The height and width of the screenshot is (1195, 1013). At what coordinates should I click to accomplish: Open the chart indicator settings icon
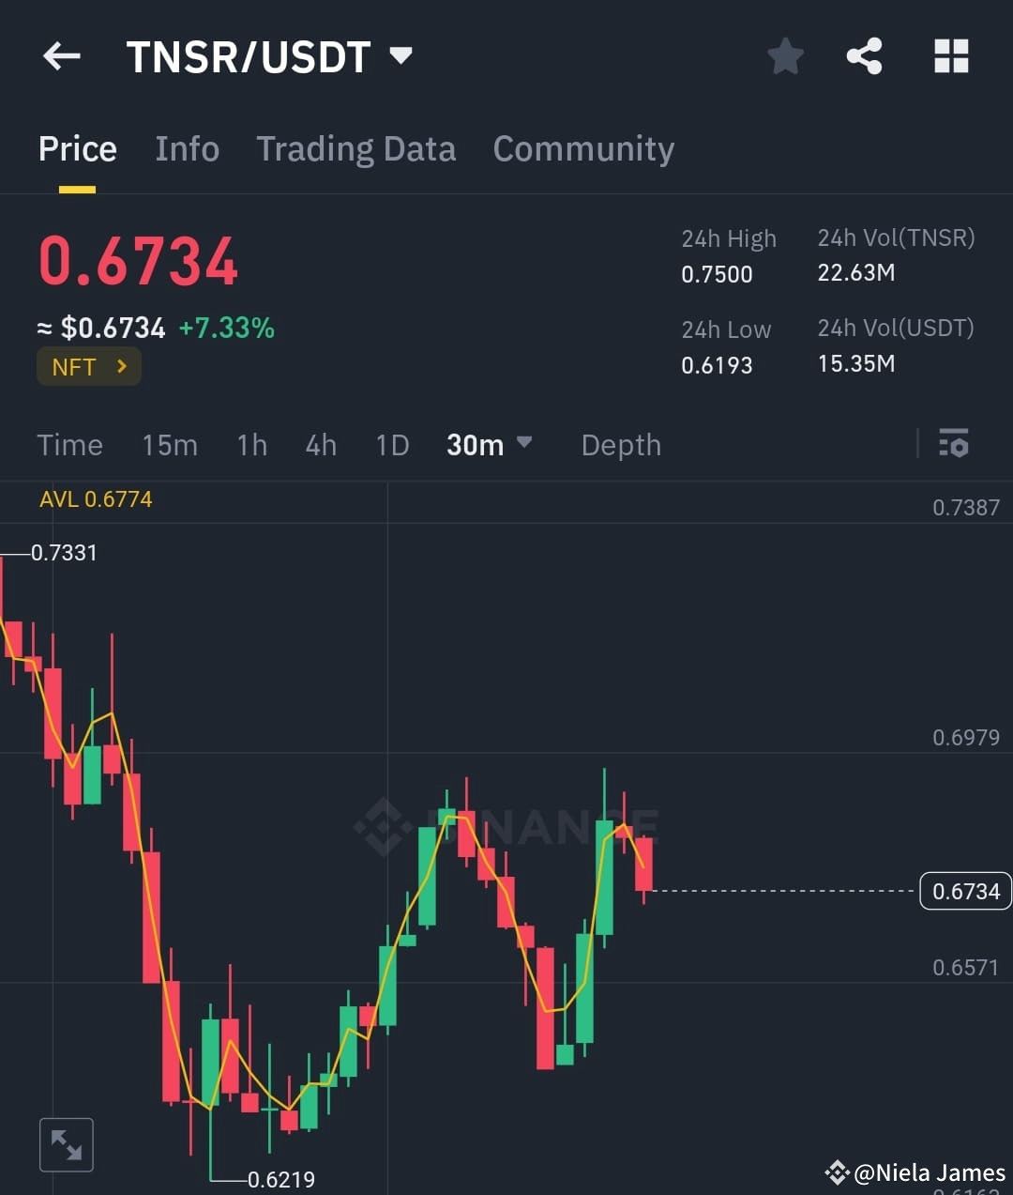pyautogui.click(x=953, y=443)
